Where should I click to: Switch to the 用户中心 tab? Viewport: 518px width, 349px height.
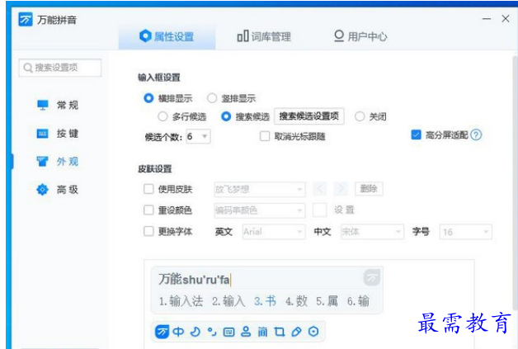point(360,36)
